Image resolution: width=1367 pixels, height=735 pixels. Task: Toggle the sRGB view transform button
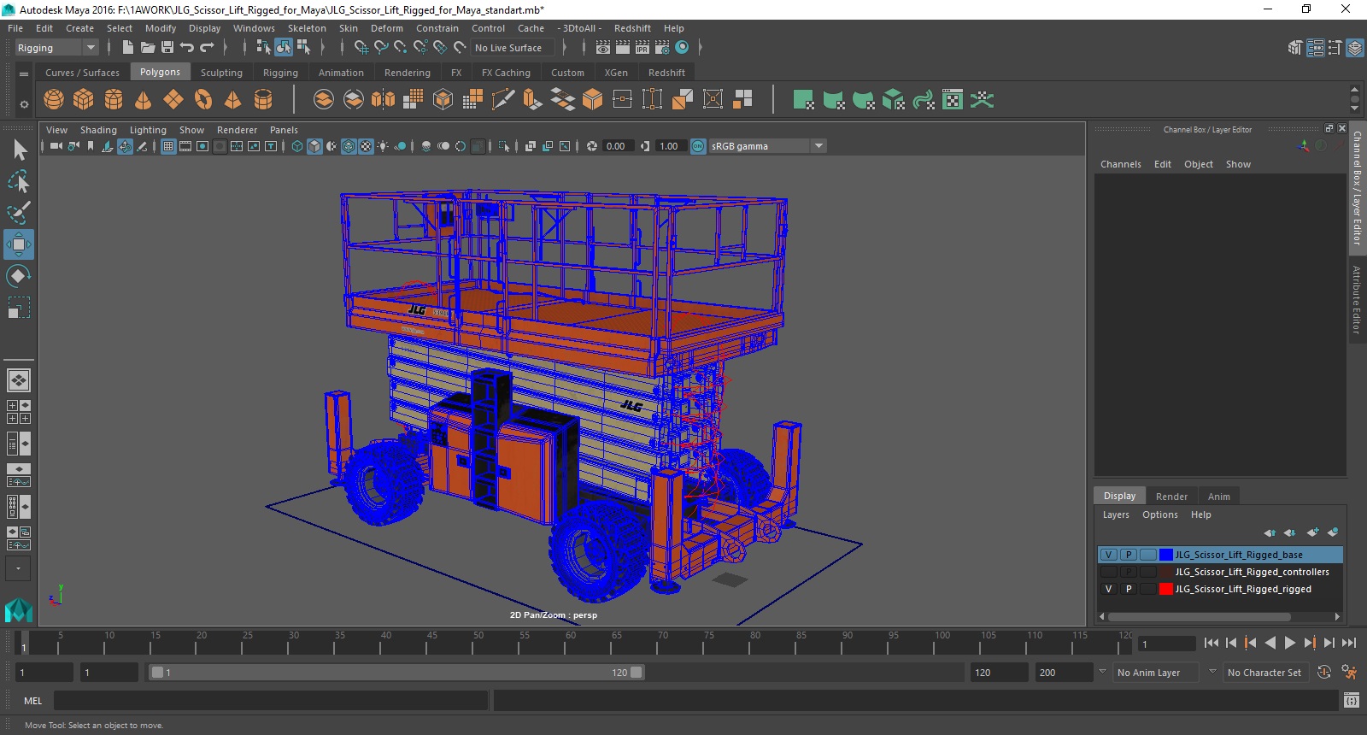[x=698, y=146]
